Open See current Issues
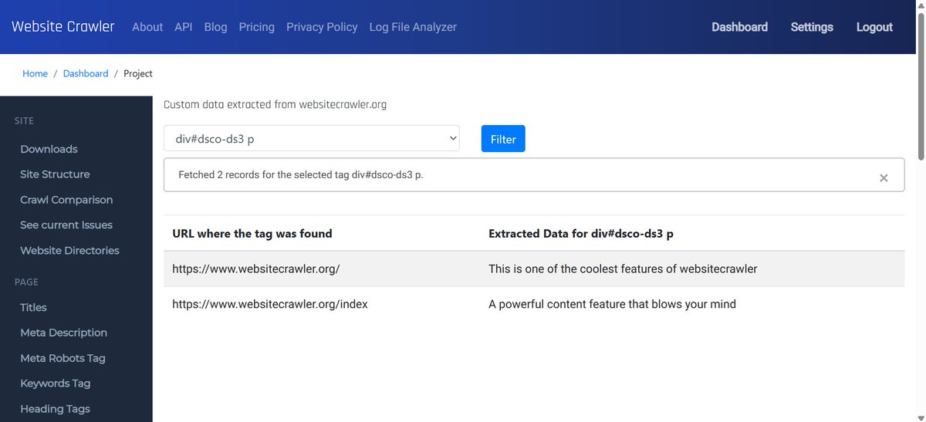Screen dimensions: 926x422 [x=66, y=225]
